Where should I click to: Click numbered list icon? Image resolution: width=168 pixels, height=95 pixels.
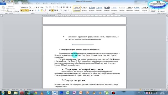(53, 7)
